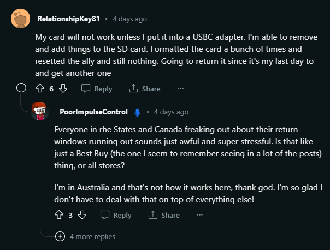Click the Share text under _PoorImpulseControl_'s reply
Viewport: 330px width, 250px height.
coord(170,215)
